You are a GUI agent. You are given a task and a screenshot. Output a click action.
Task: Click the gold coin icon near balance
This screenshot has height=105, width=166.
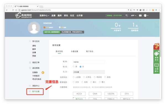[44, 27]
